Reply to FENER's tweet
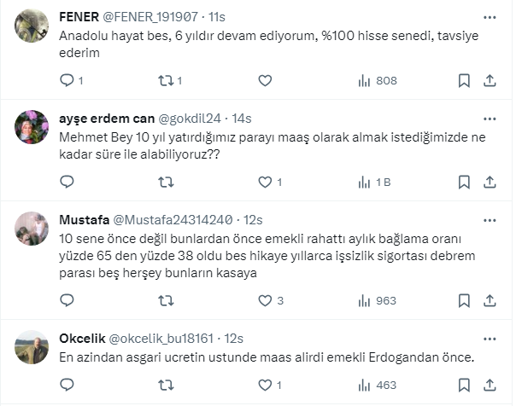Viewport: 516px width, 406px height. tap(67, 81)
